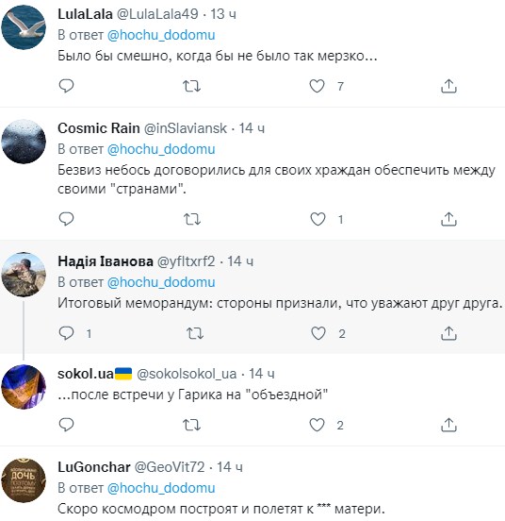Reply to Надія Іванова's tweet
Viewport: 505px width, 521px height.
[x=66, y=333]
